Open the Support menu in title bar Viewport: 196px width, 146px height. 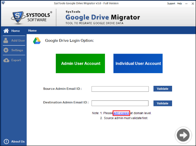coord(171,4)
